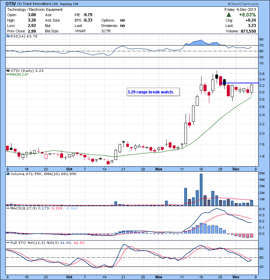This screenshot has width=270, height=280.
Task: Click the Volume bars icon
Action: click(x=8, y=174)
